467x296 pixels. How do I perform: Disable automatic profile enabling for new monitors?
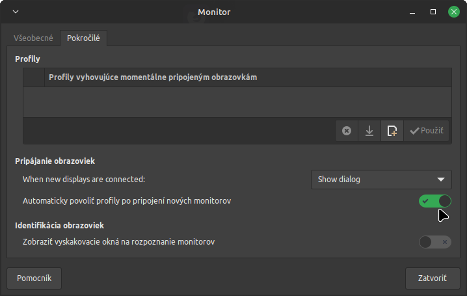click(435, 201)
